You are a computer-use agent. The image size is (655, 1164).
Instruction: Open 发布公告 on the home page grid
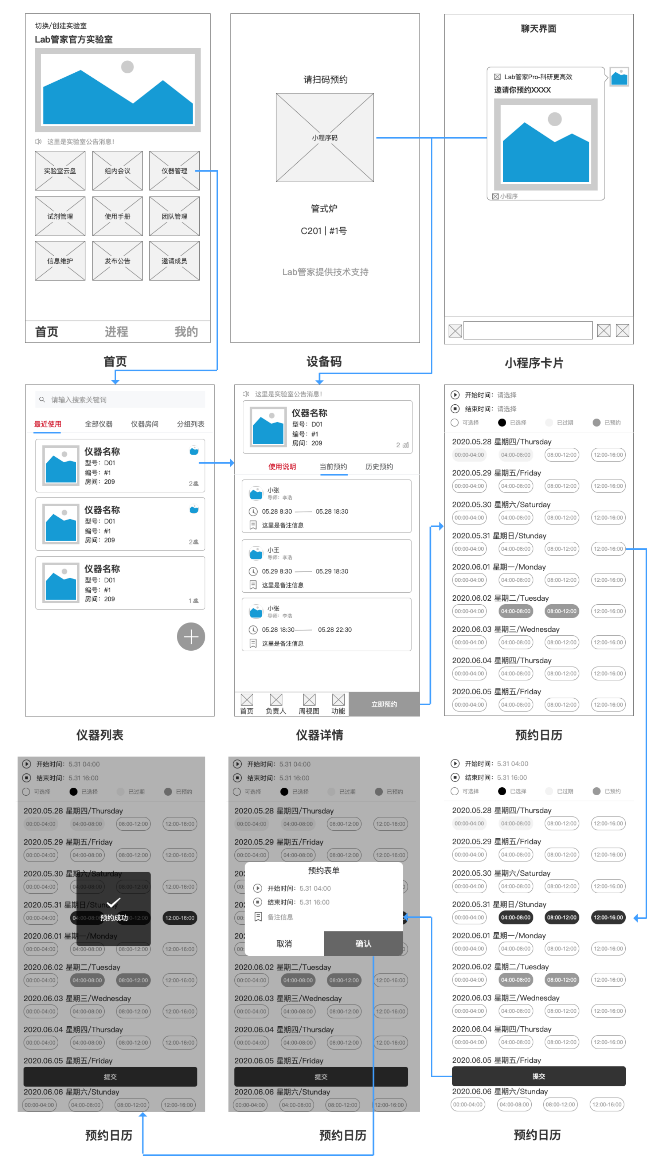pos(118,261)
